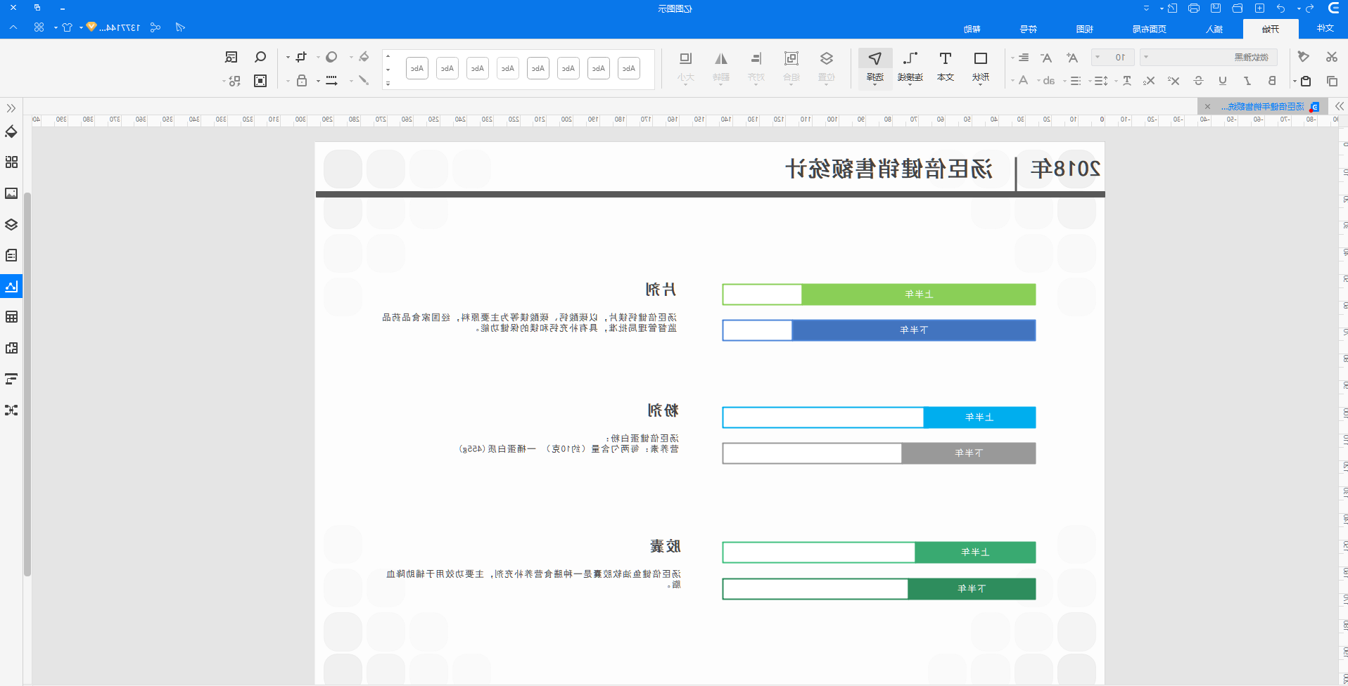Click the export icon in title bar
The width and height of the screenshot is (1348, 686).
1172,8
